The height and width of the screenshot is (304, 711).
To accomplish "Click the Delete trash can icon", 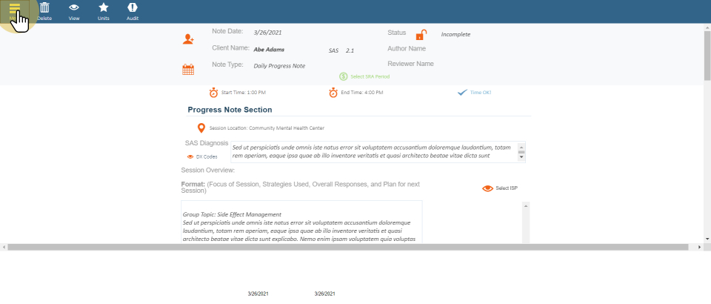I will (44, 7).
